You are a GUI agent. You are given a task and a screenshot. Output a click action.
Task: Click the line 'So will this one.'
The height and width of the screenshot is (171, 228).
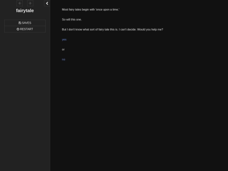click(x=72, y=19)
